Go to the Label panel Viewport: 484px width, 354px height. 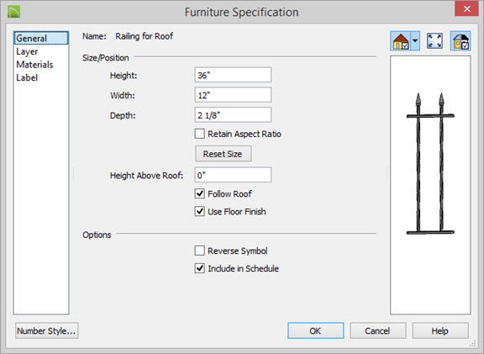[x=27, y=77]
